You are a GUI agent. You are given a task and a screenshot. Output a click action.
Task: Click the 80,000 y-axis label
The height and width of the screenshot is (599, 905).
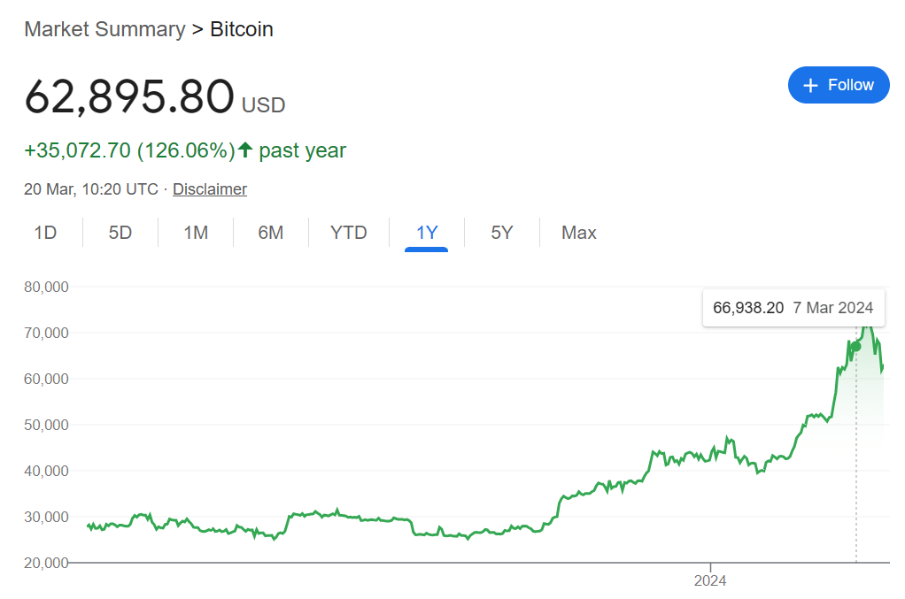[46, 287]
